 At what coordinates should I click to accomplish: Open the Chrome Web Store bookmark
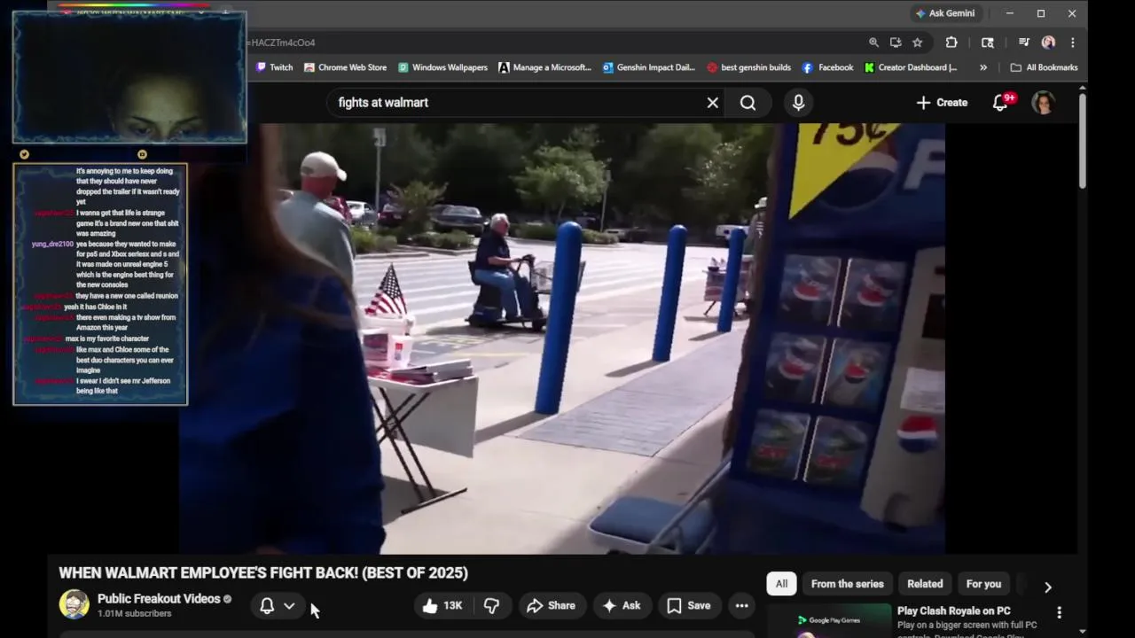click(x=345, y=67)
